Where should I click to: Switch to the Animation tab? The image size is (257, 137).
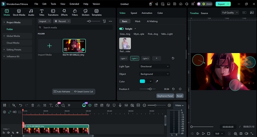[x=147, y=13]
